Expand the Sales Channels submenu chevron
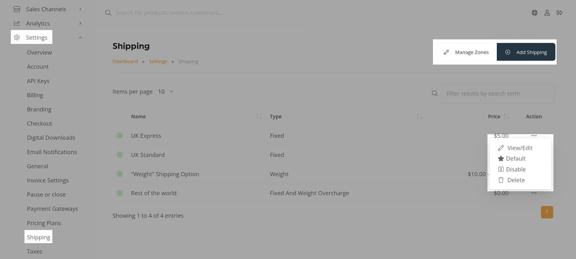Screen dimensions: 576x259 [x=80, y=9]
